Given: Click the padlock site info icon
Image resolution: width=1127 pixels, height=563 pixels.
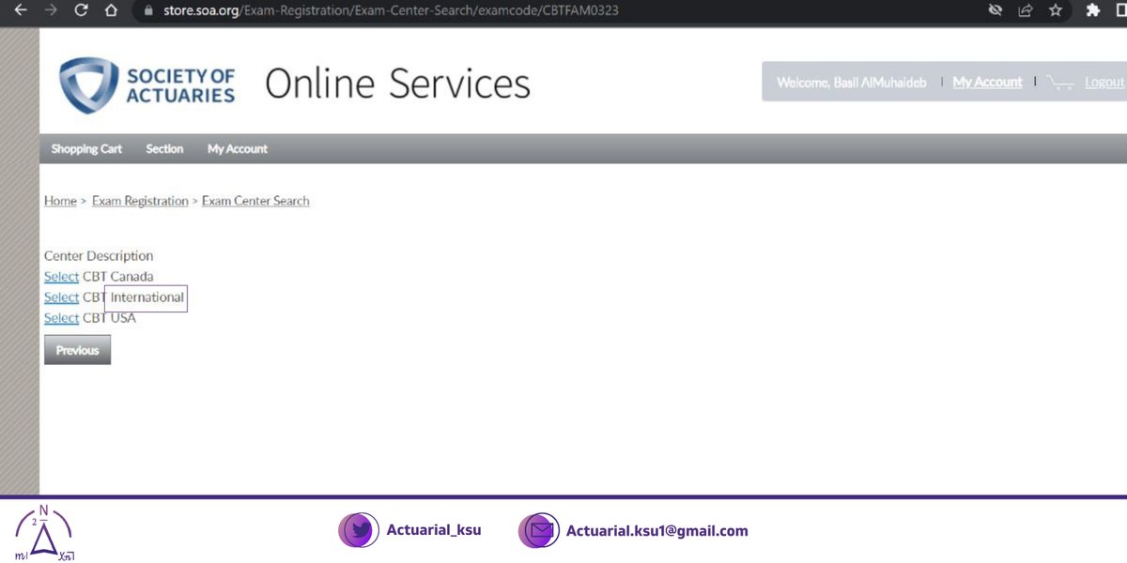Looking at the screenshot, I should 147,11.
